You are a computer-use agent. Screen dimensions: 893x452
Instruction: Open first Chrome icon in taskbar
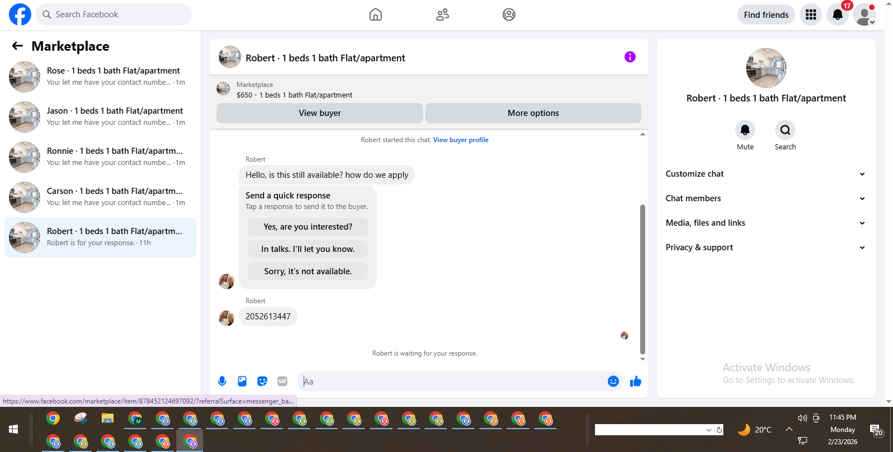click(53, 419)
